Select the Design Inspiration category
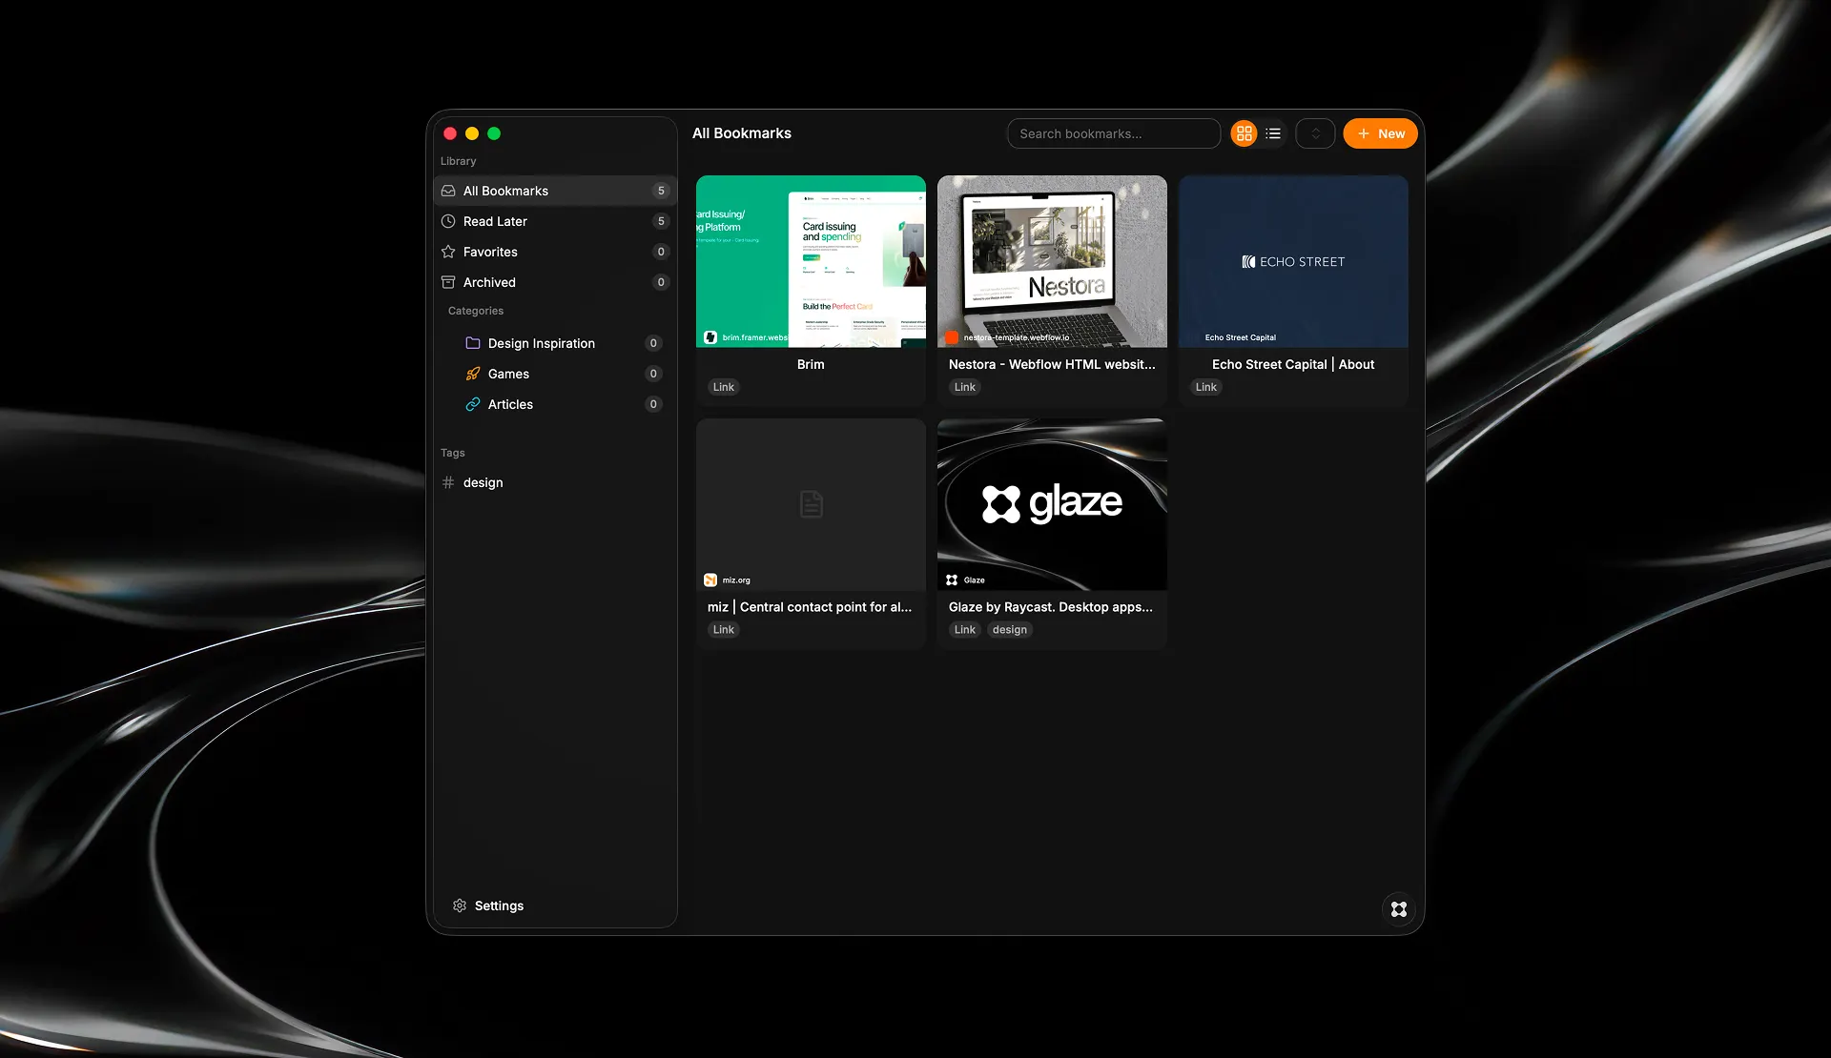 point(563,343)
